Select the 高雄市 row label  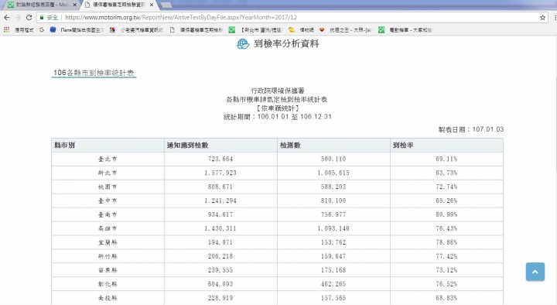108,228
